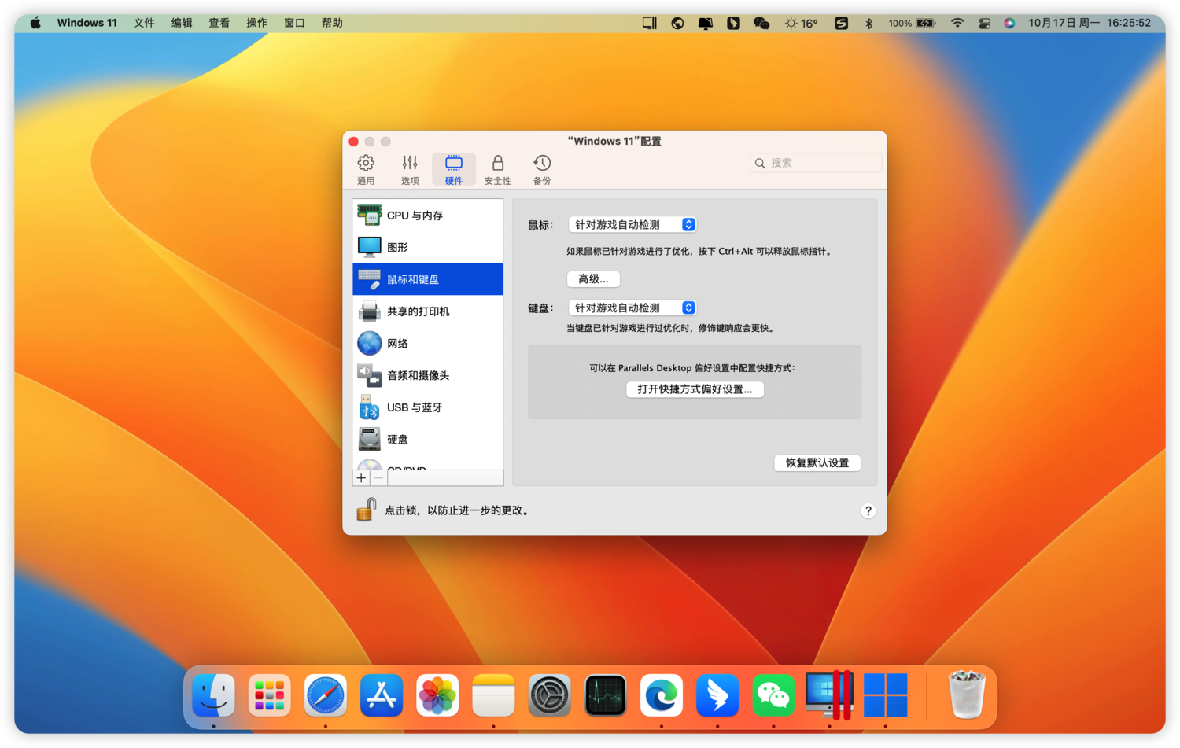This screenshot has height=748, width=1180.
Task: Select 硬盘 (Hard Disk) in the sidebar
Action: tap(428, 439)
